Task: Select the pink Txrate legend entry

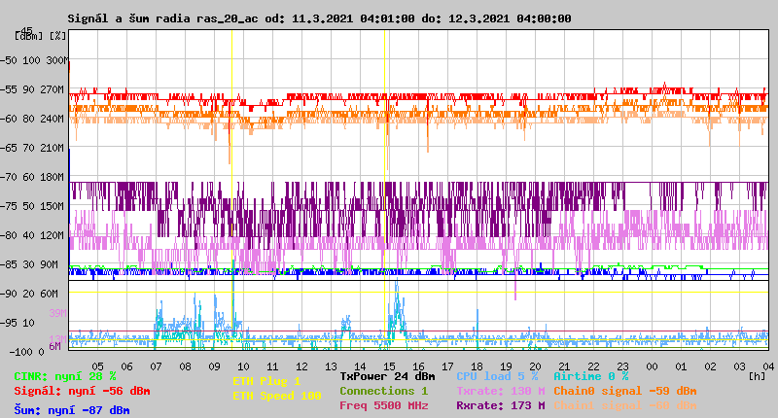Action: 500,391
